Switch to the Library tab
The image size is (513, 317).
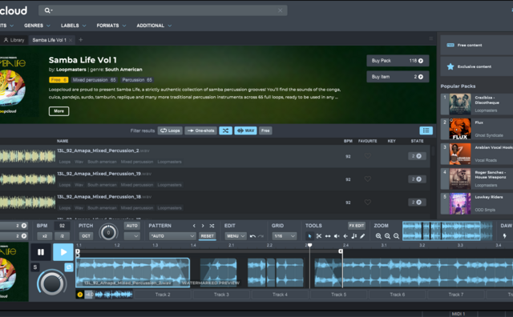[x=14, y=40]
